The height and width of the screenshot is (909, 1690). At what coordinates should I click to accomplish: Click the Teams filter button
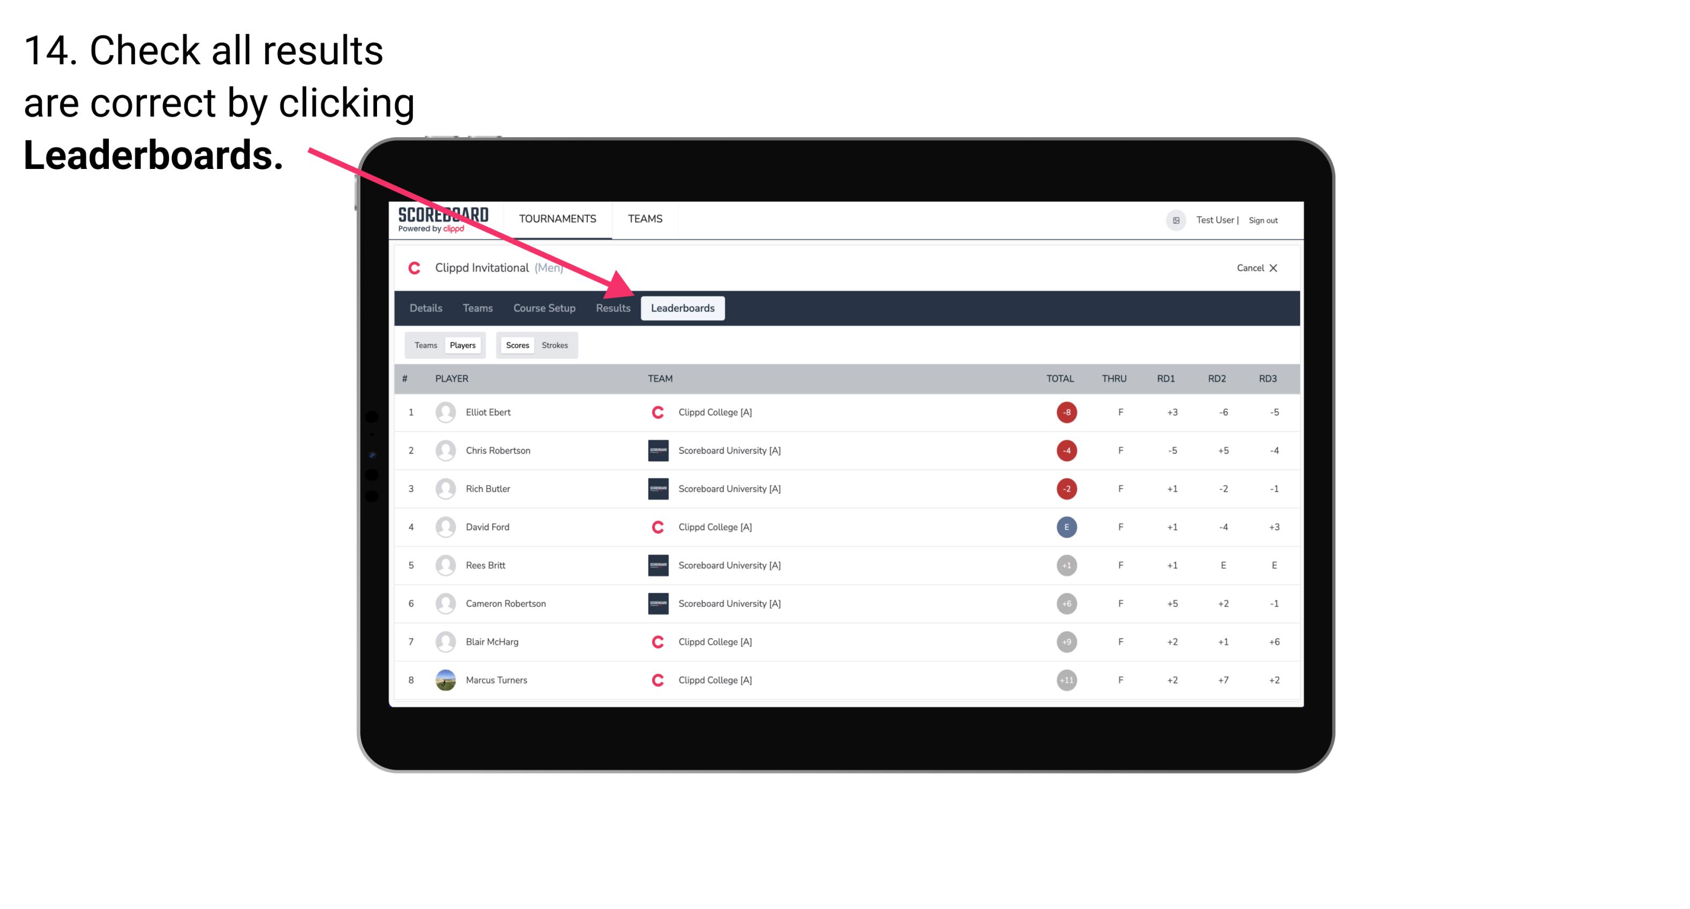tap(424, 345)
